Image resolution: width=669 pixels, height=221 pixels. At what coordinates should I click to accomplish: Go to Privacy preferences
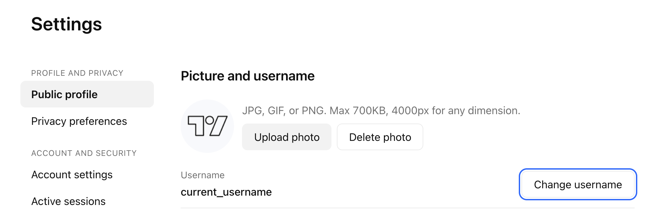[79, 121]
